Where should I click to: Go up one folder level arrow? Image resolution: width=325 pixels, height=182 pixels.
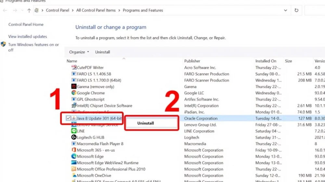(x=29, y=10)
